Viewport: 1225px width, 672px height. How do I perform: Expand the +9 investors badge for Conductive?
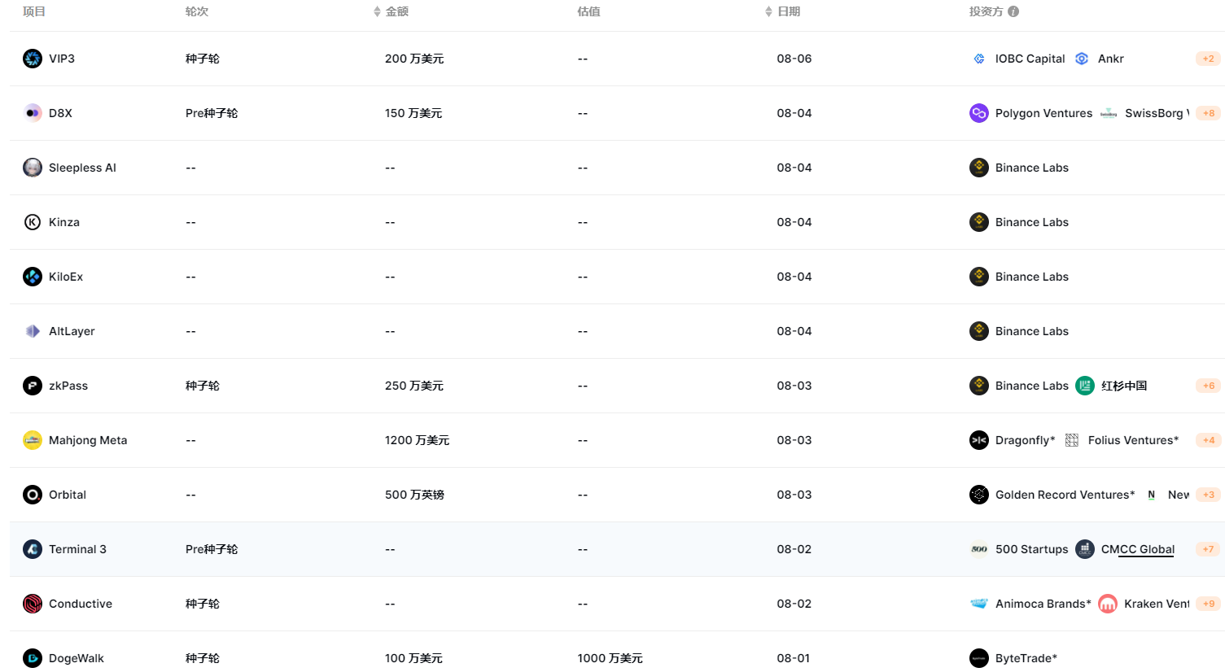click(1208, 604)
